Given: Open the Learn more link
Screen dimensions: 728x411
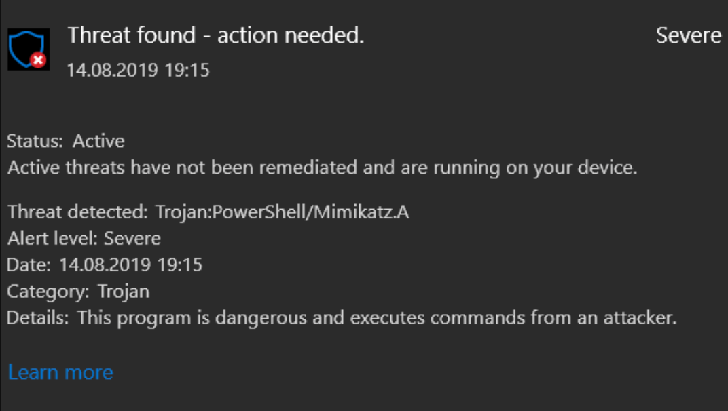Looking at the screenshot, I should tap(60, 372).
